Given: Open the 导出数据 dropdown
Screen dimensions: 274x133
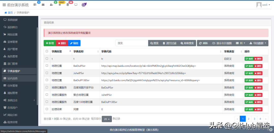Looking at the screenshot, I should (258, 43).
